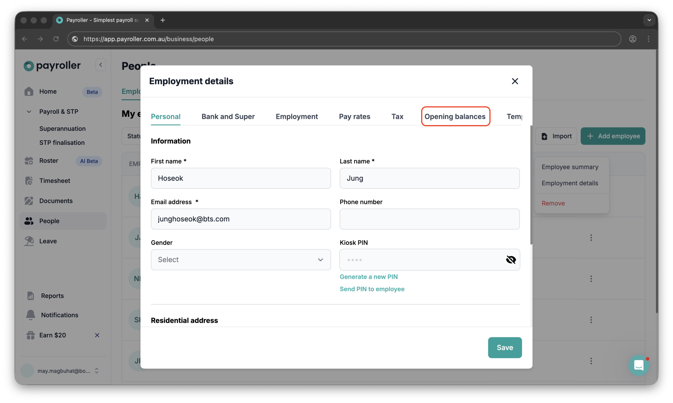Open Notifications
673x403 pixels.
click(59, 315)
